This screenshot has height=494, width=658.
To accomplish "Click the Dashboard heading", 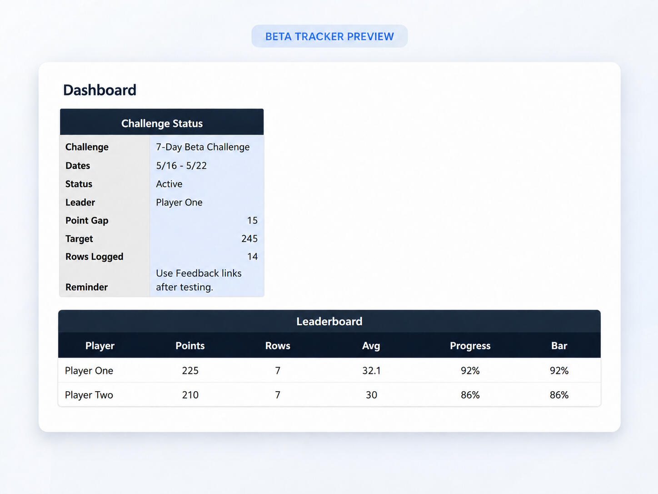I will pos(100,90).
